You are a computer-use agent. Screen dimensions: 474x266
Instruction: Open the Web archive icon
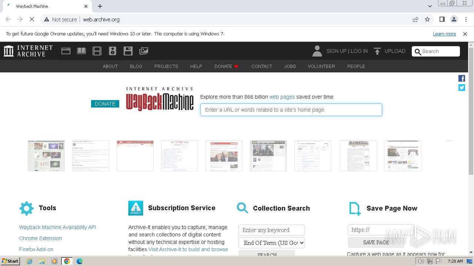[x=66, y=51]
